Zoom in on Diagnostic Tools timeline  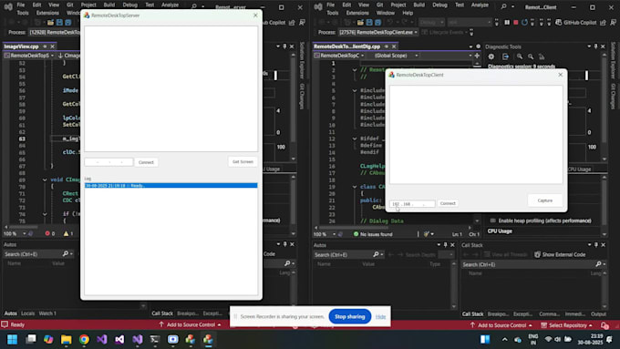point(520,56)
